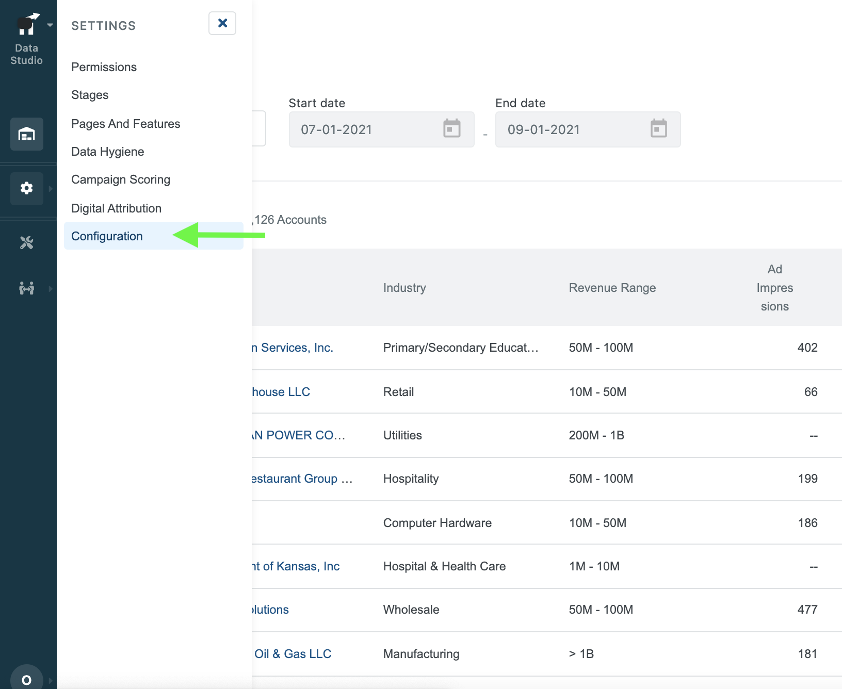Sort by the Revenue Range column header
This screenshot has height=689, width=842.
click(612, 288)
